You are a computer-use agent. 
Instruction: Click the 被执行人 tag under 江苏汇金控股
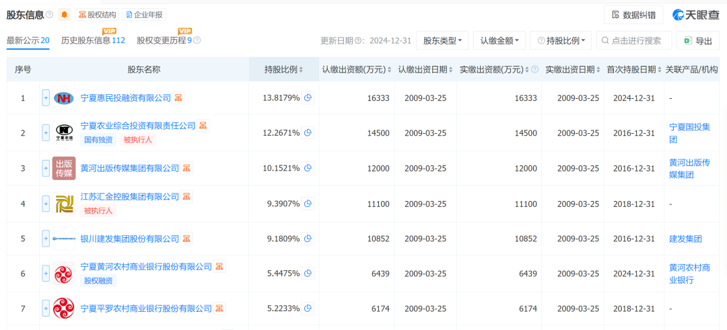click(98, 211)
